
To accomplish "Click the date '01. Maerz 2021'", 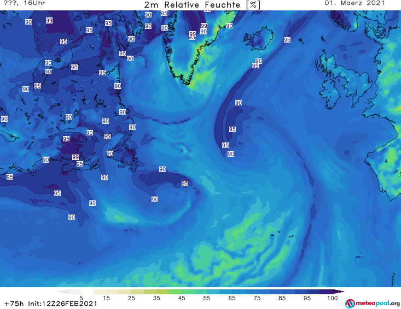I will coord(354,3).
